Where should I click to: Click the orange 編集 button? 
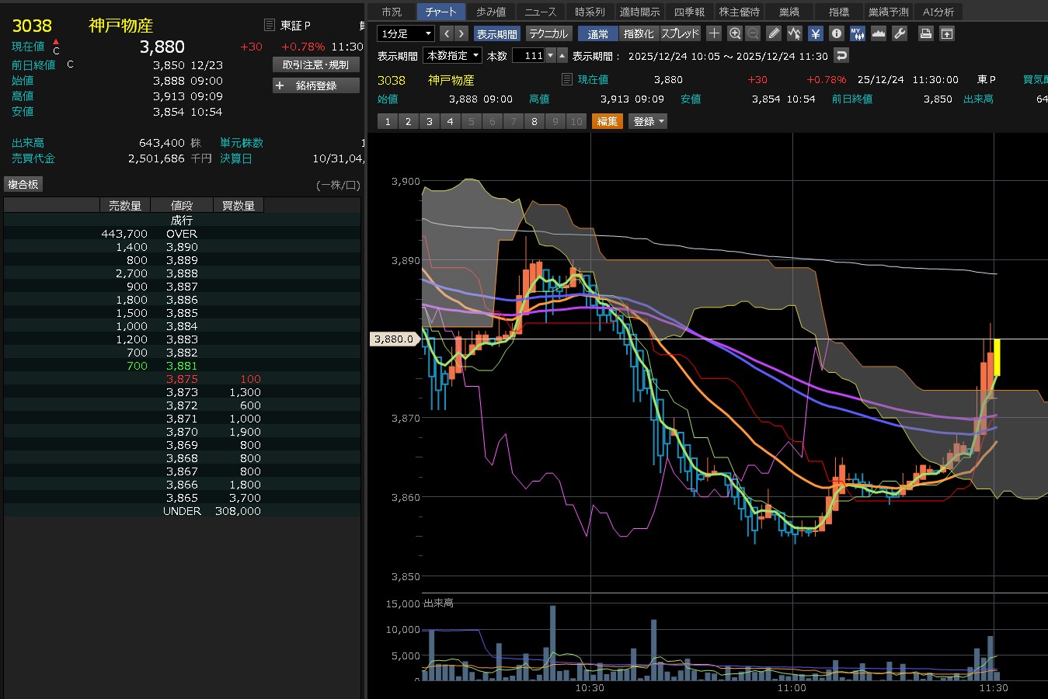coord(607,121)
